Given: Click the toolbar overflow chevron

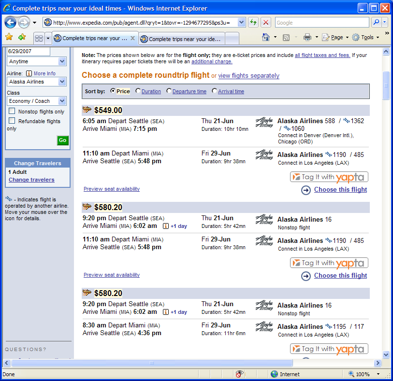Looking at the screenshot, I should pos(387,33).
